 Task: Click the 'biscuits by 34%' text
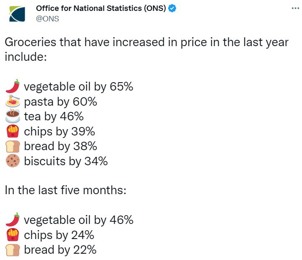pyautogui.click(x=66, y=161)
